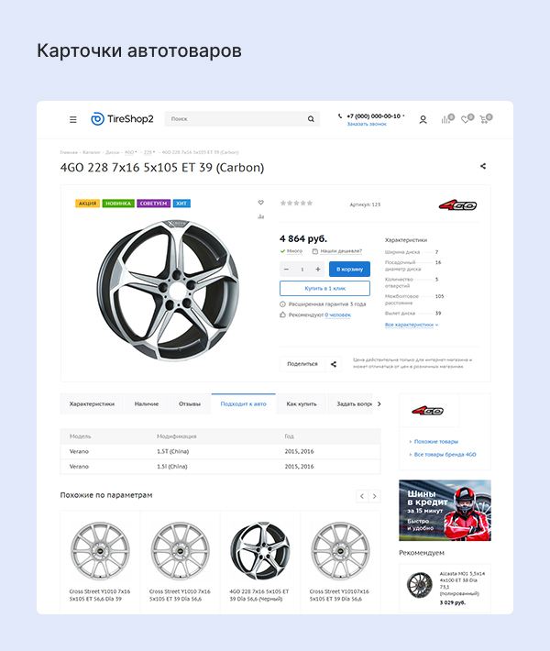The height and width of the screenshot is (651, 550).
Task: Open the user account profile
Action: pyautogui.click(x=423, y=119)
